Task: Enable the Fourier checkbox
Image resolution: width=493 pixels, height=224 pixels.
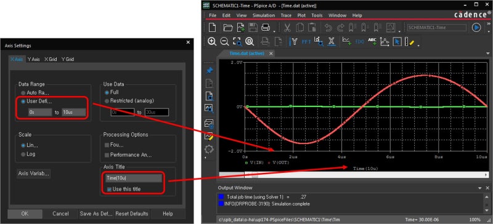Action: 107,145
